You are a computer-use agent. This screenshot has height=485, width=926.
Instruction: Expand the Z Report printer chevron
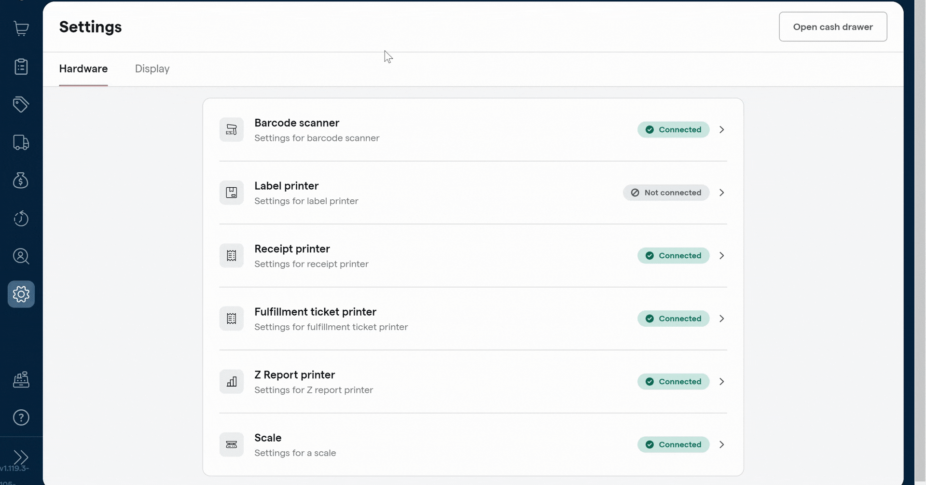click(x=721, y=382)
